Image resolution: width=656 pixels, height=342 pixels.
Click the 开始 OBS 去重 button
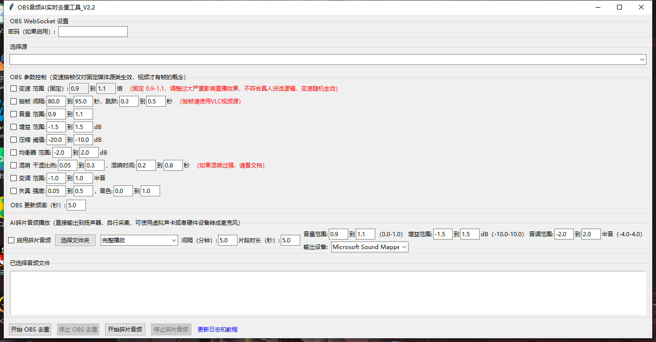click(30, 329)
